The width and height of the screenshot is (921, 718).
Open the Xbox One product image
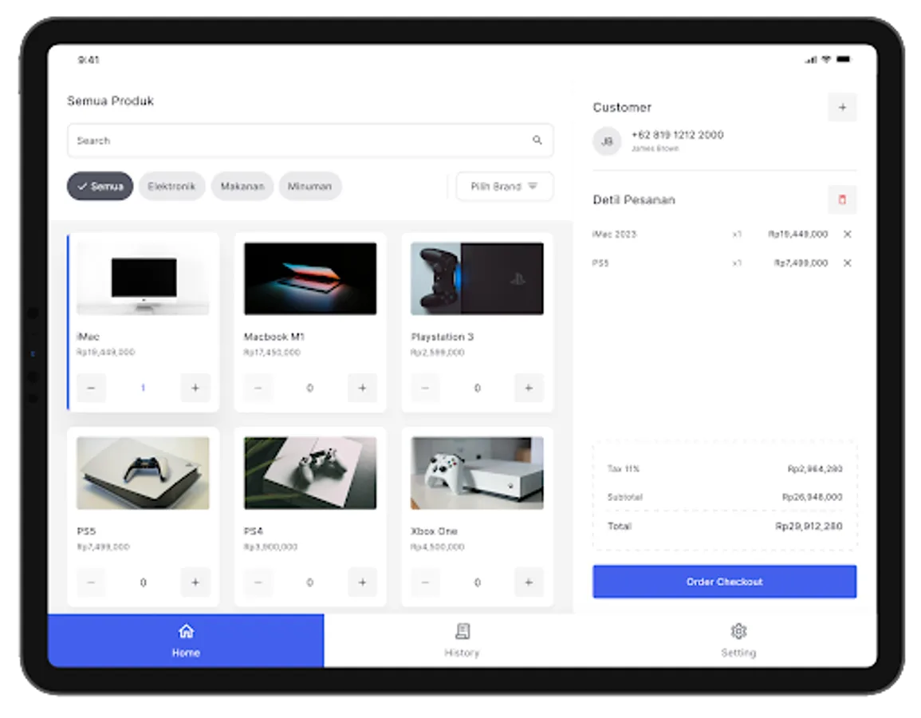pyautogui.click(x=477, y=473)
